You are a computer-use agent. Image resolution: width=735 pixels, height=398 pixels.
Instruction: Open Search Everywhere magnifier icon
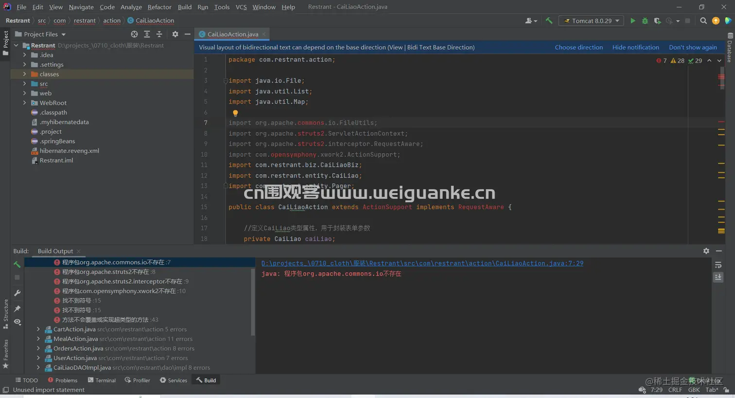click(703, 21)
